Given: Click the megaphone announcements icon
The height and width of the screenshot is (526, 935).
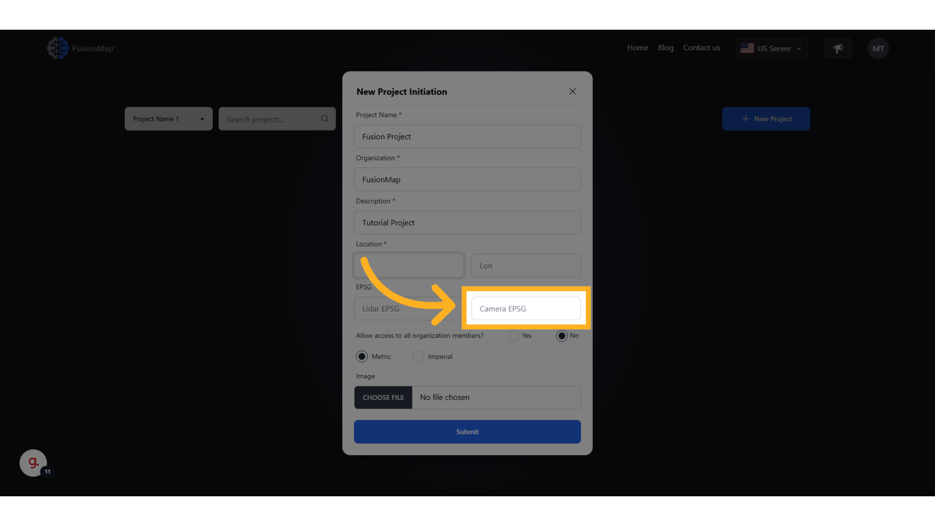Looking at the screenshot, I should (838, 48).
